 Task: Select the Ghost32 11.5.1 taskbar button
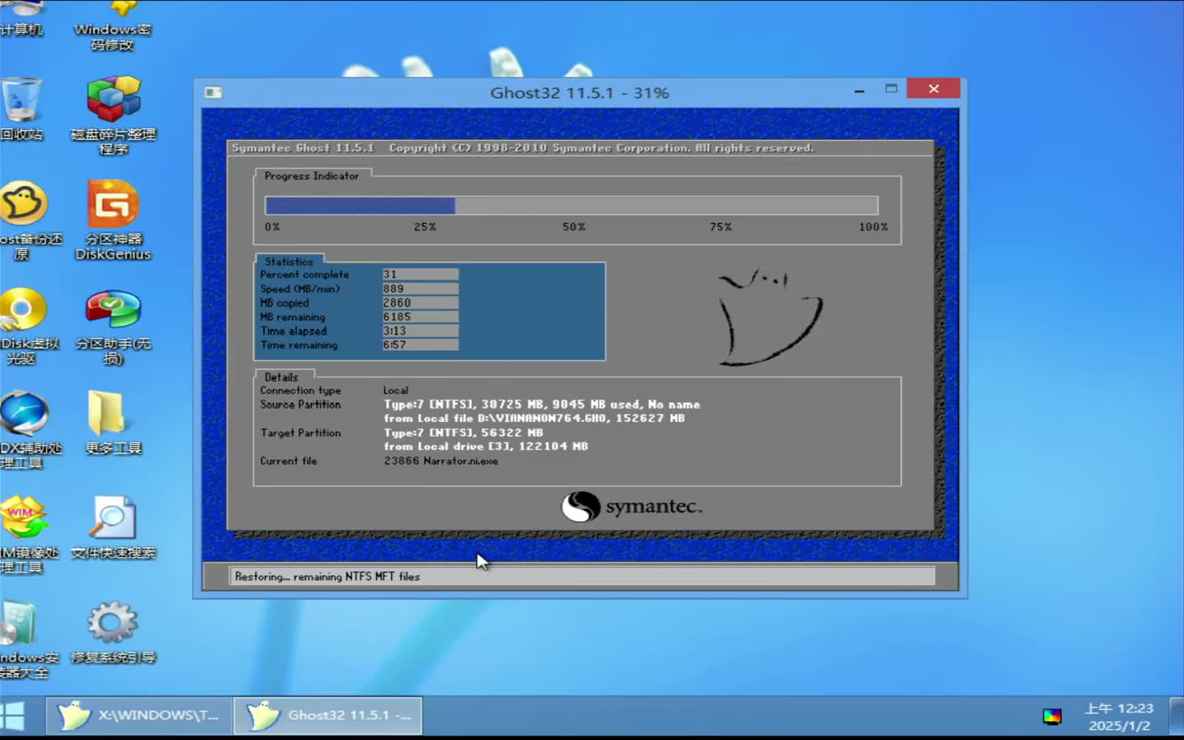coord(328,716)
